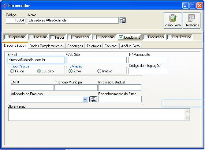The image size is (205, 150).
Task: Click the Código de Integração field
Action: click(148, 71)
